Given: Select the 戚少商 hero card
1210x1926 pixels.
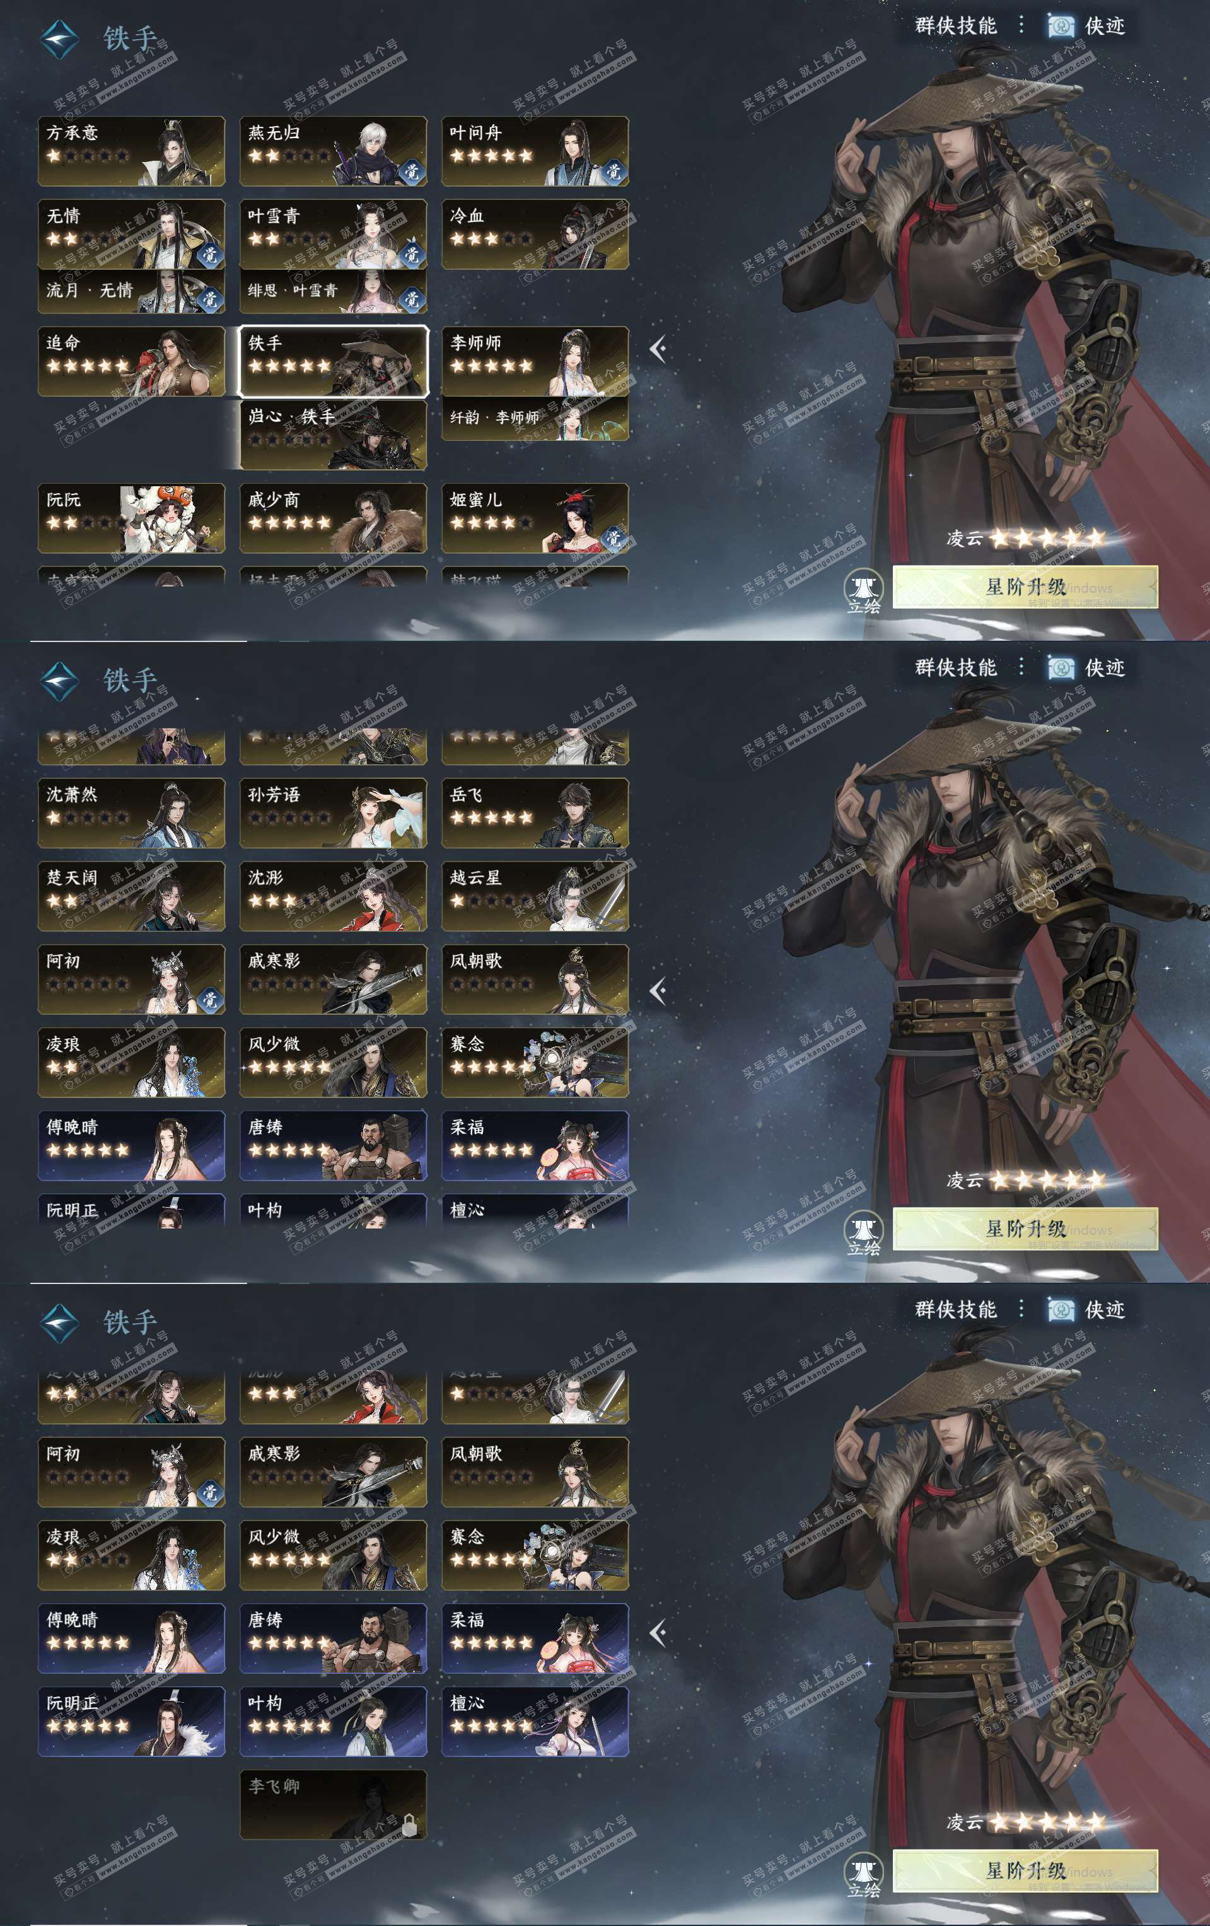Looking at the screenshot, I should click(x=334, y=518).
